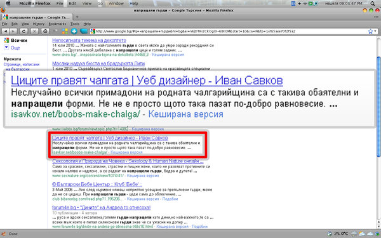Click the menu bar clock 09:05:47 PM

click(344, 3)
